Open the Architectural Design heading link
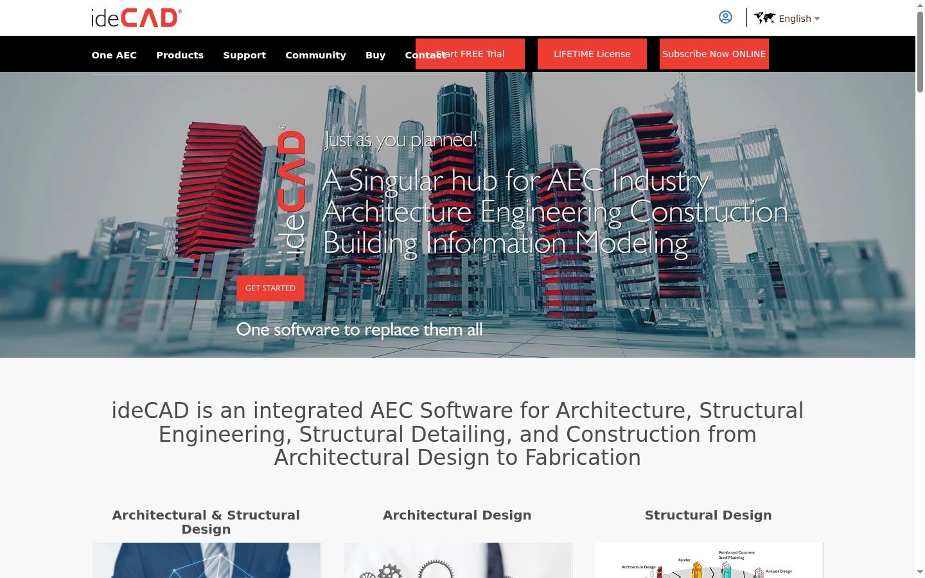 pyautogui.click(x=457, y=515)
